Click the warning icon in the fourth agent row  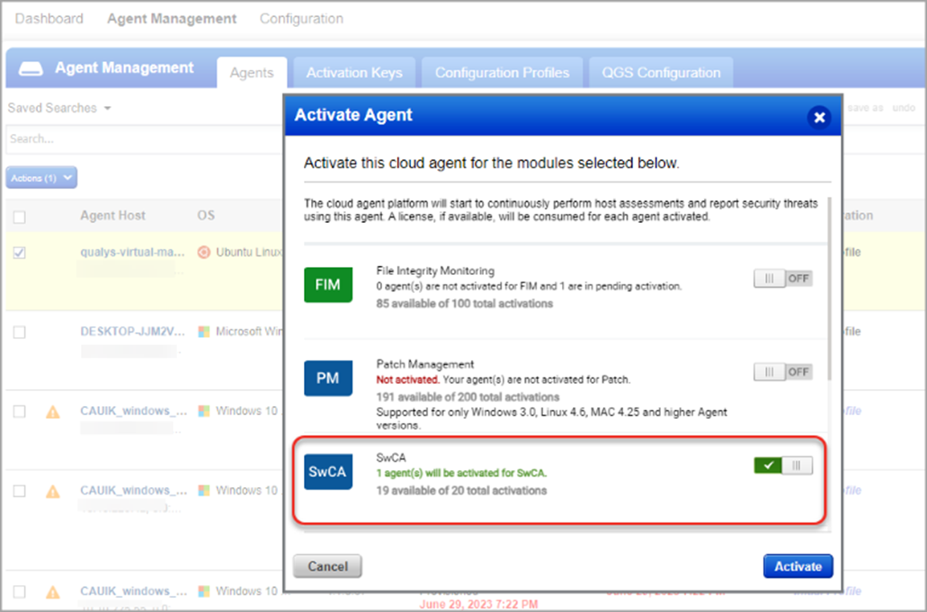click(53, 491)
